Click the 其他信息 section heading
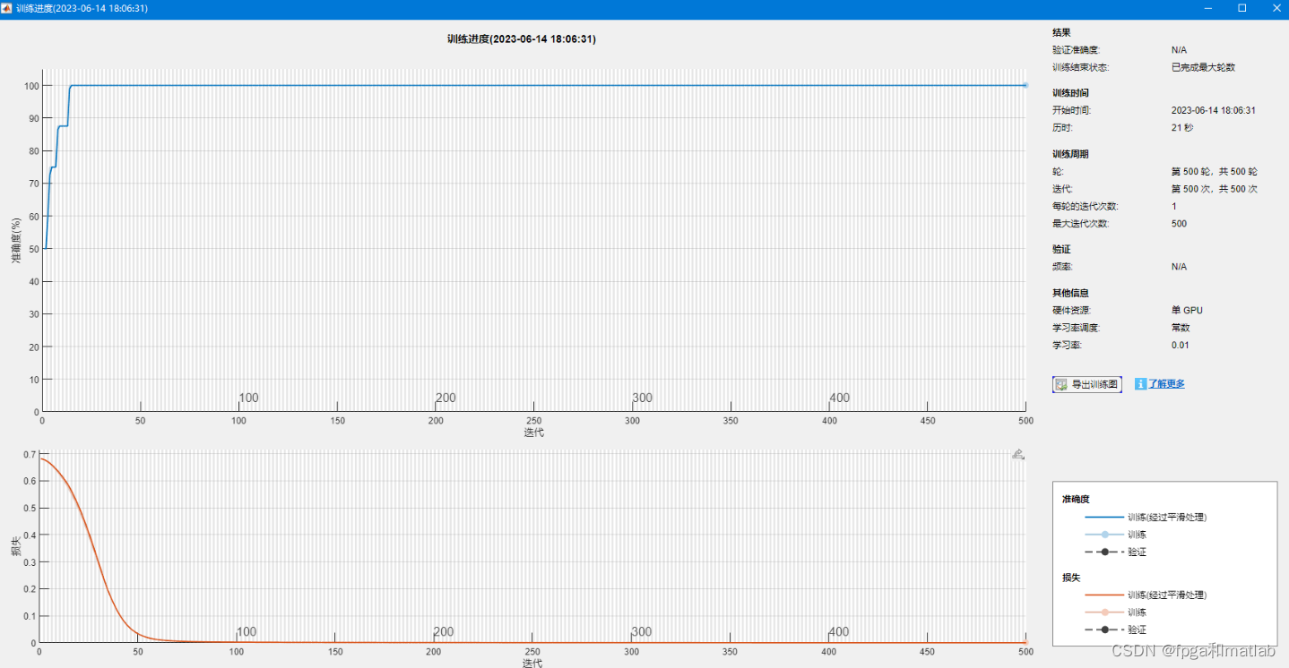This screenshot has height=668, width=1289. click(x=1070, y=293)
